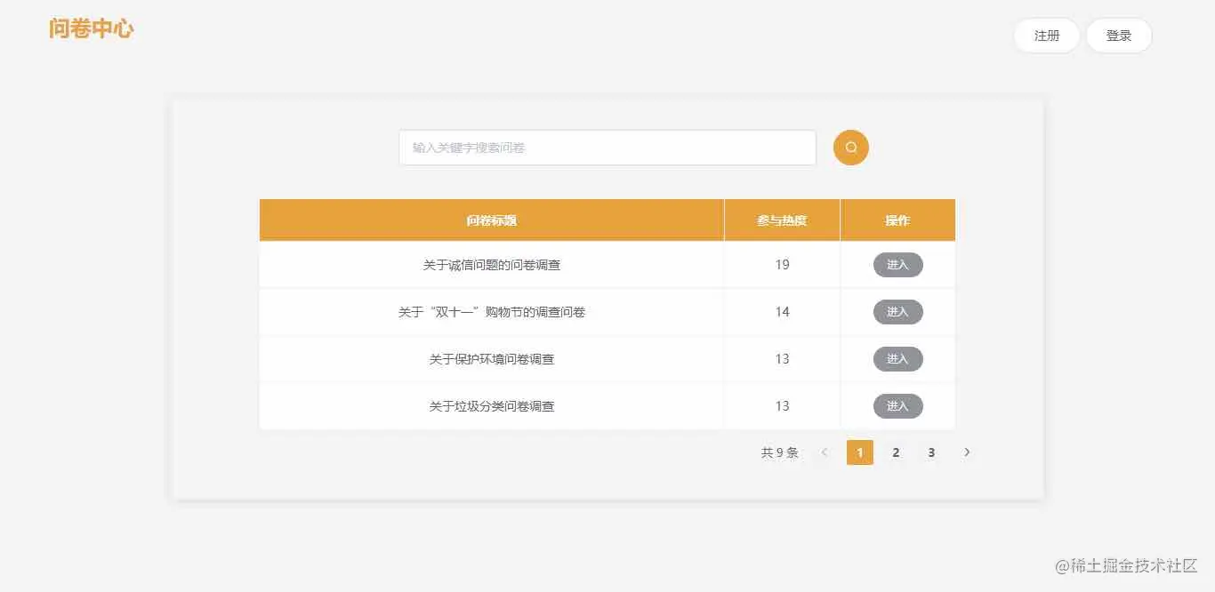1215x592 pixels.
Task: Click the previous page arrow
Action: 825,452
